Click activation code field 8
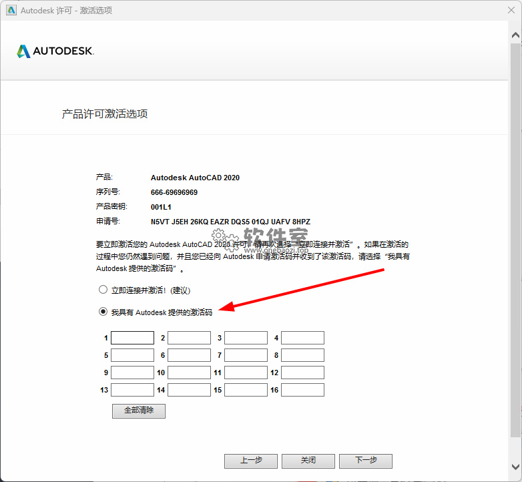 tap(302, 355)
